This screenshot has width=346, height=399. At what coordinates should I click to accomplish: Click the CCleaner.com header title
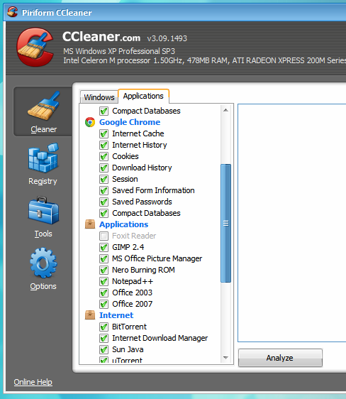(x=101, y=37)
